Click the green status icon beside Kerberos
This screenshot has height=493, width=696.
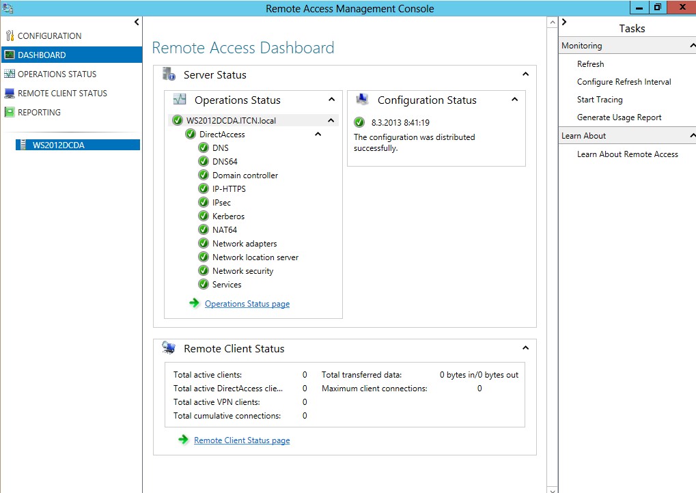click(x=203, y=216)
